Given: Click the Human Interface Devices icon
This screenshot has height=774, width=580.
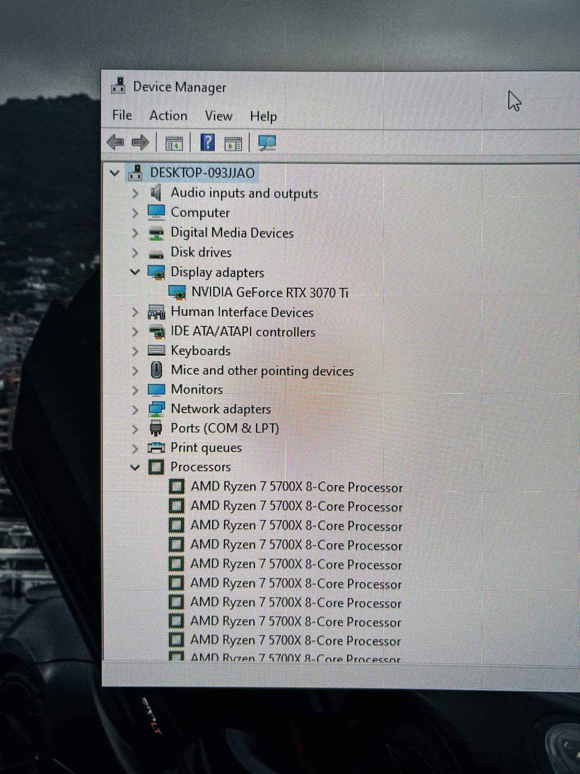Looking at the screenshot, I should (156, 312).
